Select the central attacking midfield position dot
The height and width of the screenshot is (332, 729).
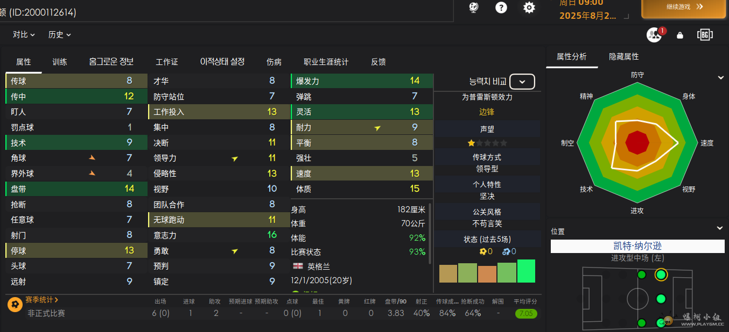pyautogui.click(x=661, y=299)
